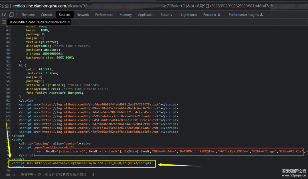Activate the inspect element picker icon
308x179 pixels.
click(x=4, y=15)
